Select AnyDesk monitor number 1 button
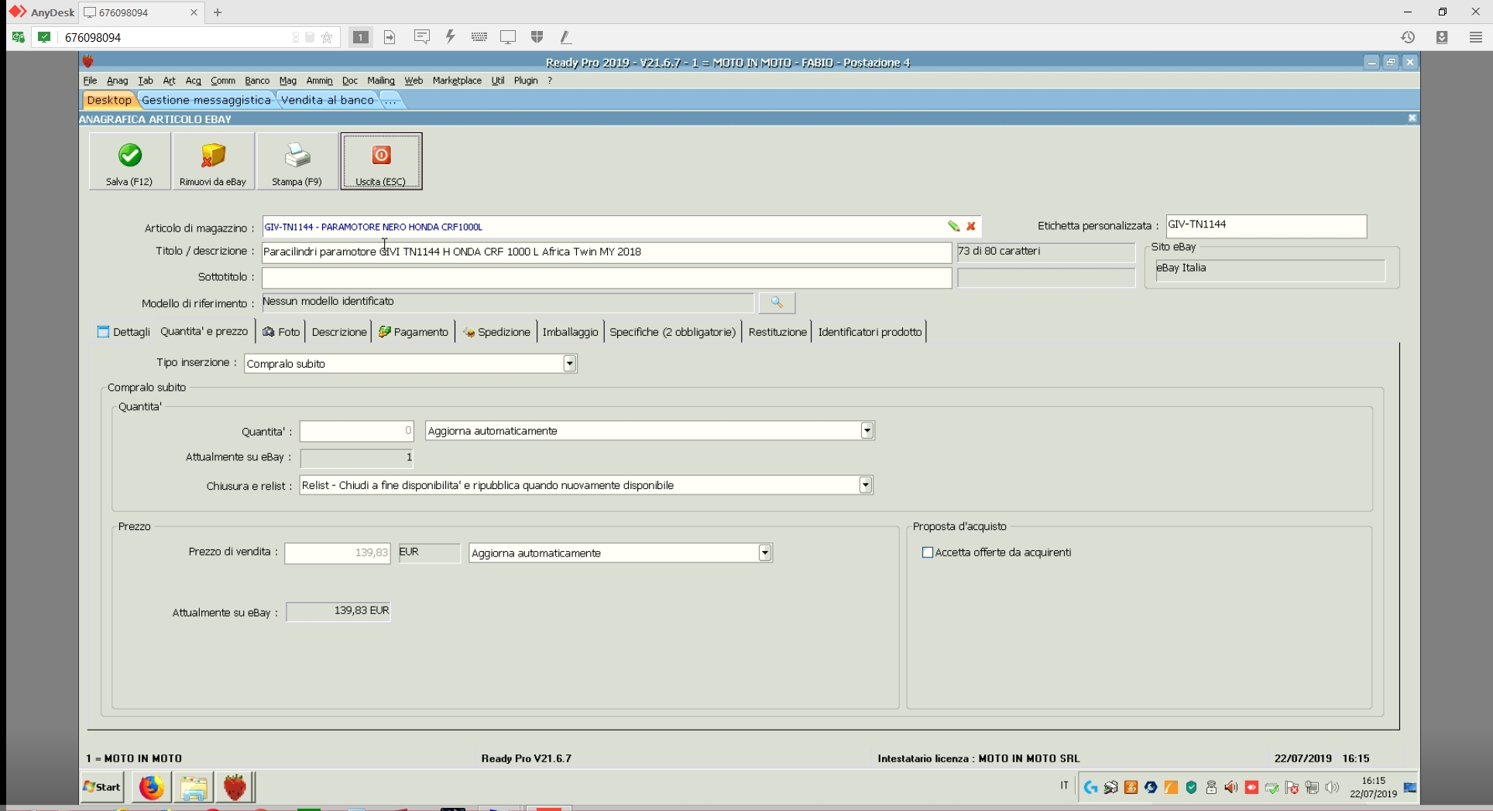The width and height of the screenshot is (1493, 811). (x=360, y=37)
